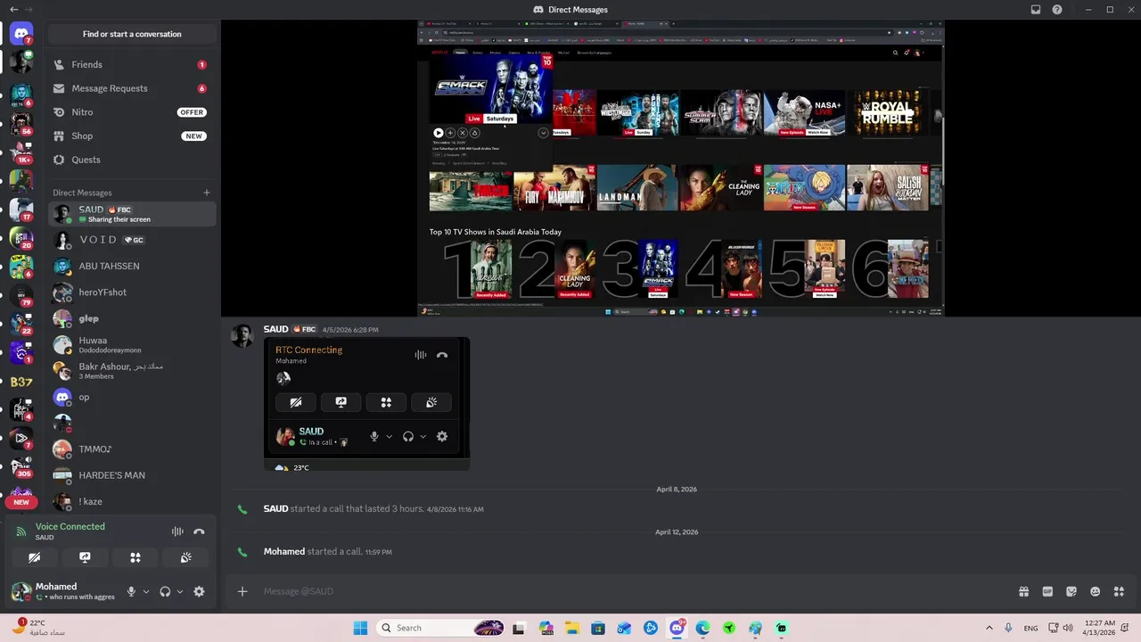The height and width of the screenshot is (642, 1141).
Task: Open Discord home Direct Messages icon
Action: (21, 34)
